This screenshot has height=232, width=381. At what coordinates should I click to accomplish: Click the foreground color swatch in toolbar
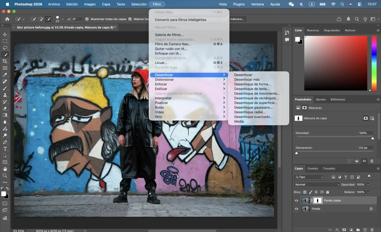point(3,194)
